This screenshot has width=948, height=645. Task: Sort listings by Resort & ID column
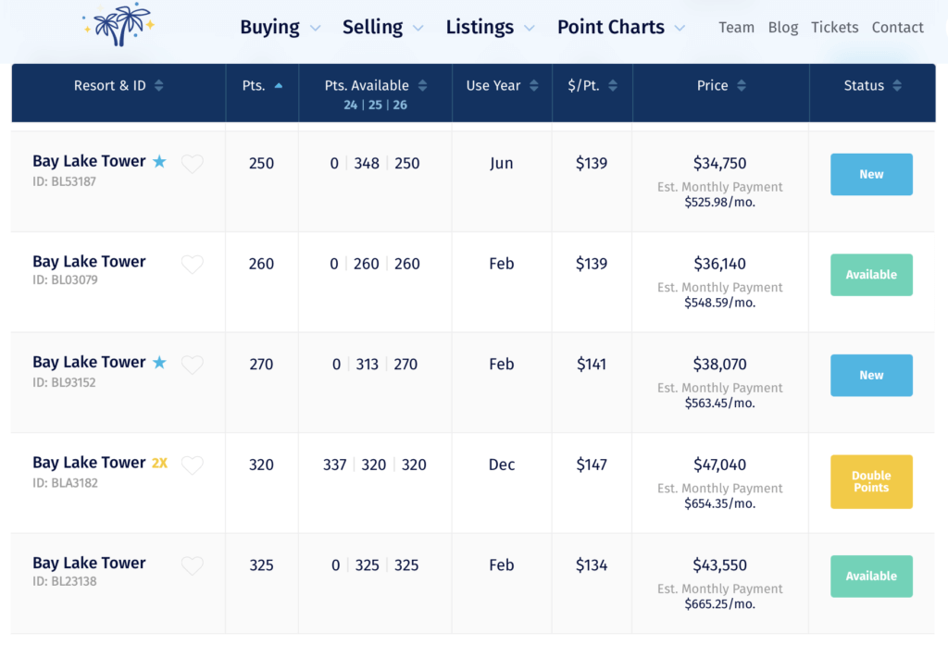point(158,86)
